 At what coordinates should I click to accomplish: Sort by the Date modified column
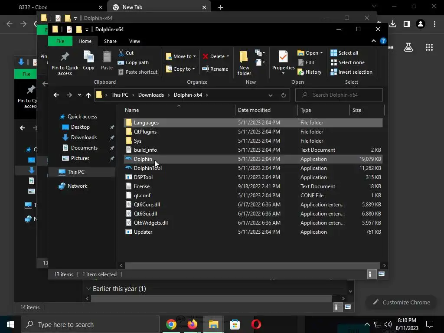[x=266, y=110]
